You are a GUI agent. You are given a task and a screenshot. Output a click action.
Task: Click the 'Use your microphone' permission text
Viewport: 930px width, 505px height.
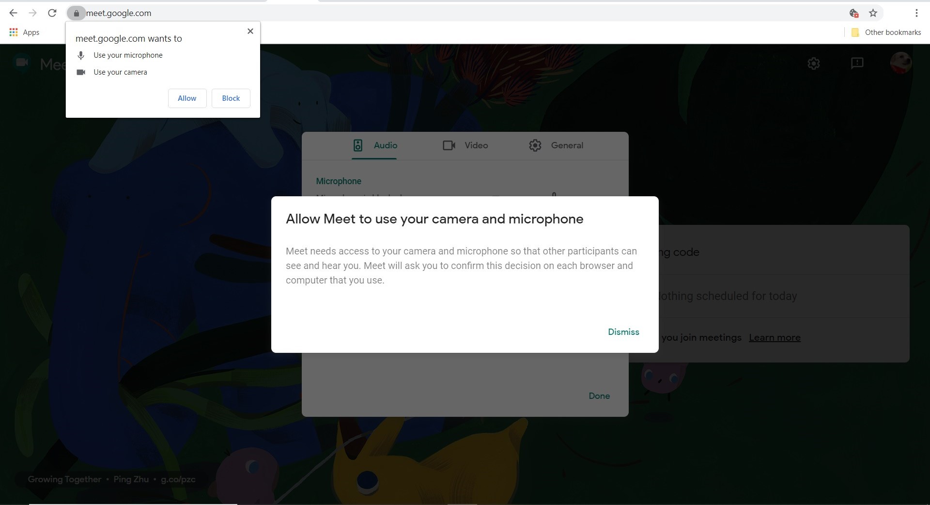click(128, 55)
